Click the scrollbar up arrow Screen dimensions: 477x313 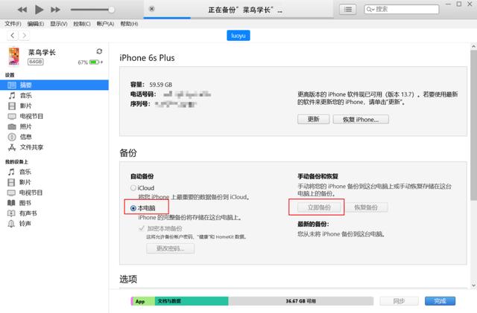[473, 46]
